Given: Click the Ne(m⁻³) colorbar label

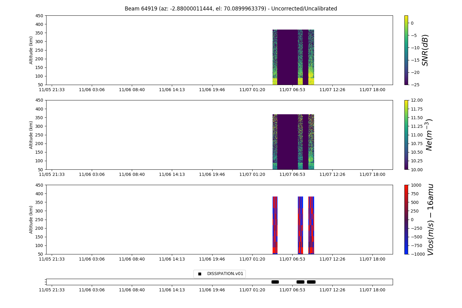Looking at the screenshot, I should coord(429,135).
